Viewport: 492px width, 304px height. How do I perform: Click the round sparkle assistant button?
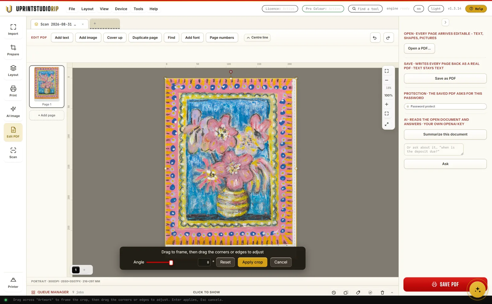click(477, 289)
